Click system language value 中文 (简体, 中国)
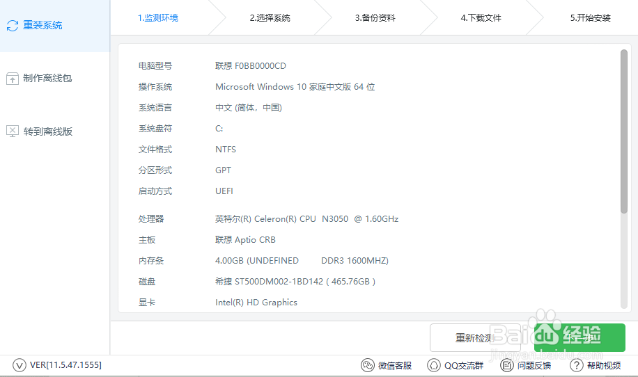 (249, 108)
